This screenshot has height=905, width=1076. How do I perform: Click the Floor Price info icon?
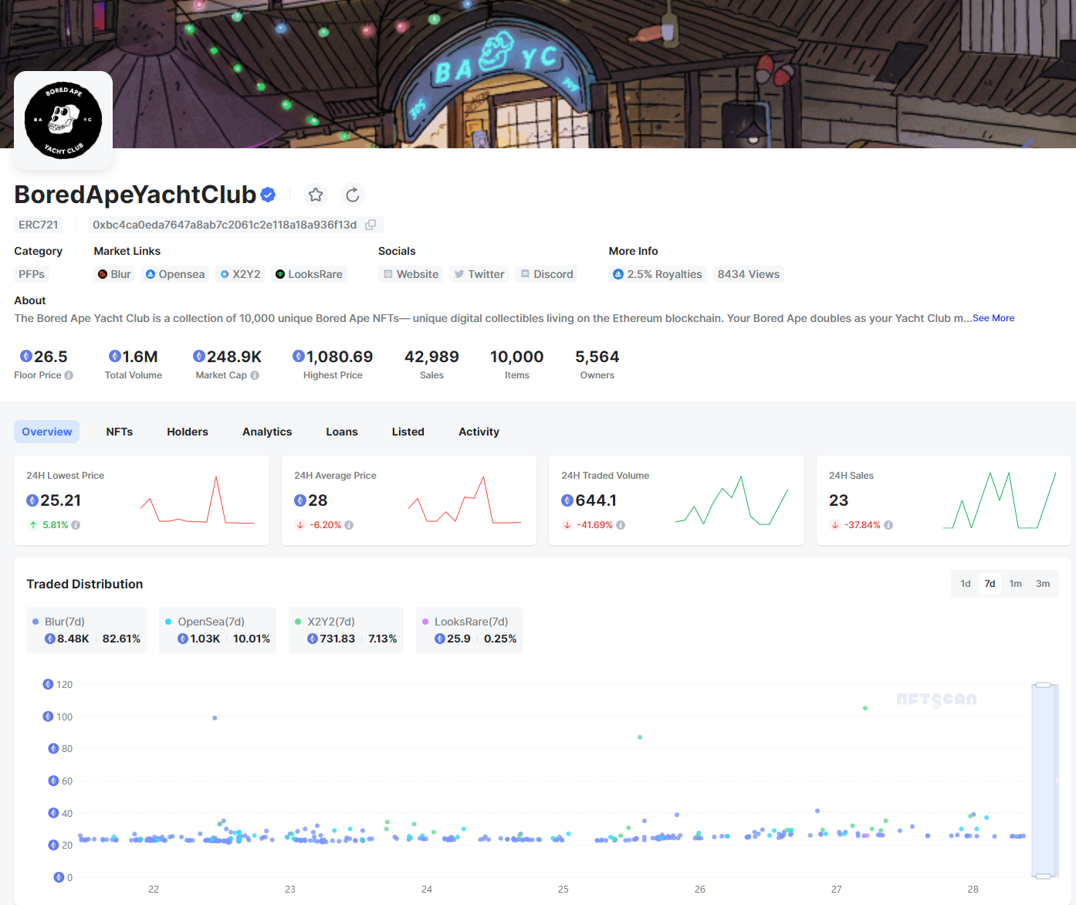[x=69, y=375]
